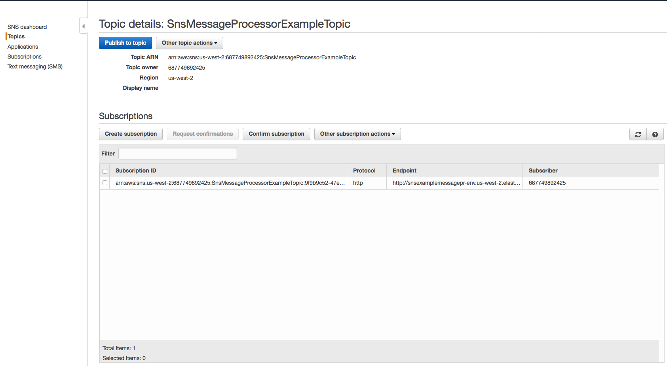The height and width of the screenshot is (366, 667).
Task: Click the Total Items: 1 status text
Action: click(x=119, y=348)
